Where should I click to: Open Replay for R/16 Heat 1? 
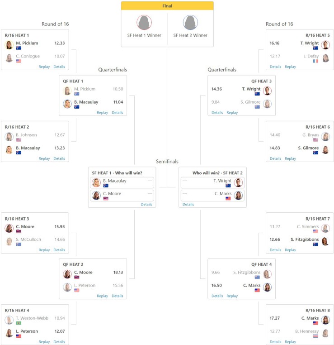(x=44, y=67)
